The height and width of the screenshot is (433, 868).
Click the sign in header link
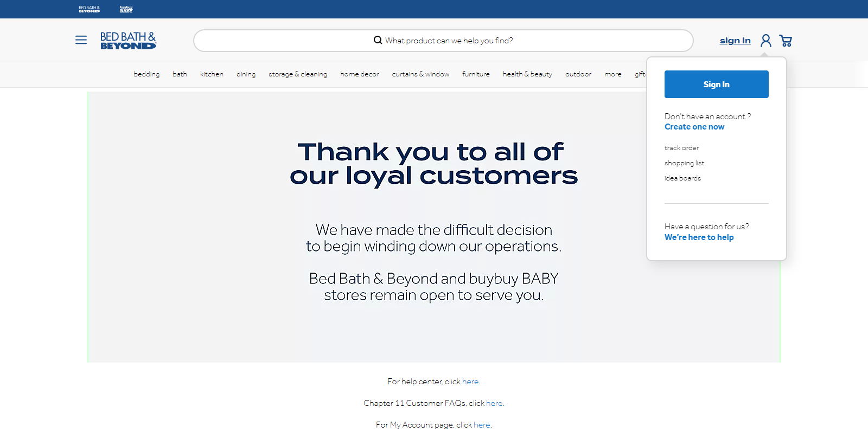(735, 41)
